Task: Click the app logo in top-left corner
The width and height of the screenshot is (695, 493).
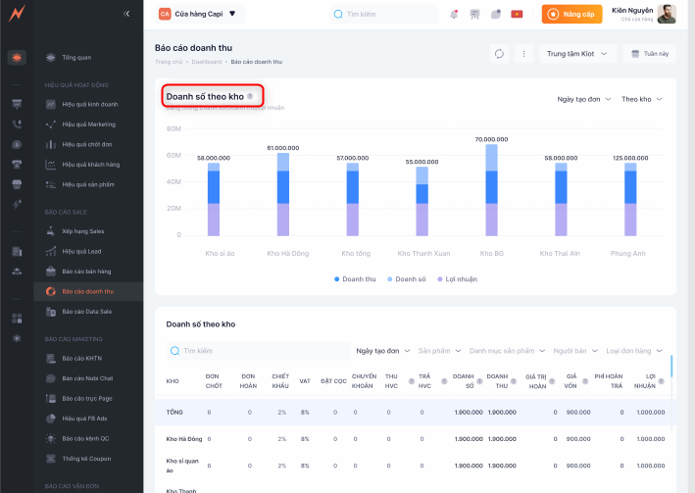Action: coord(17,15)
